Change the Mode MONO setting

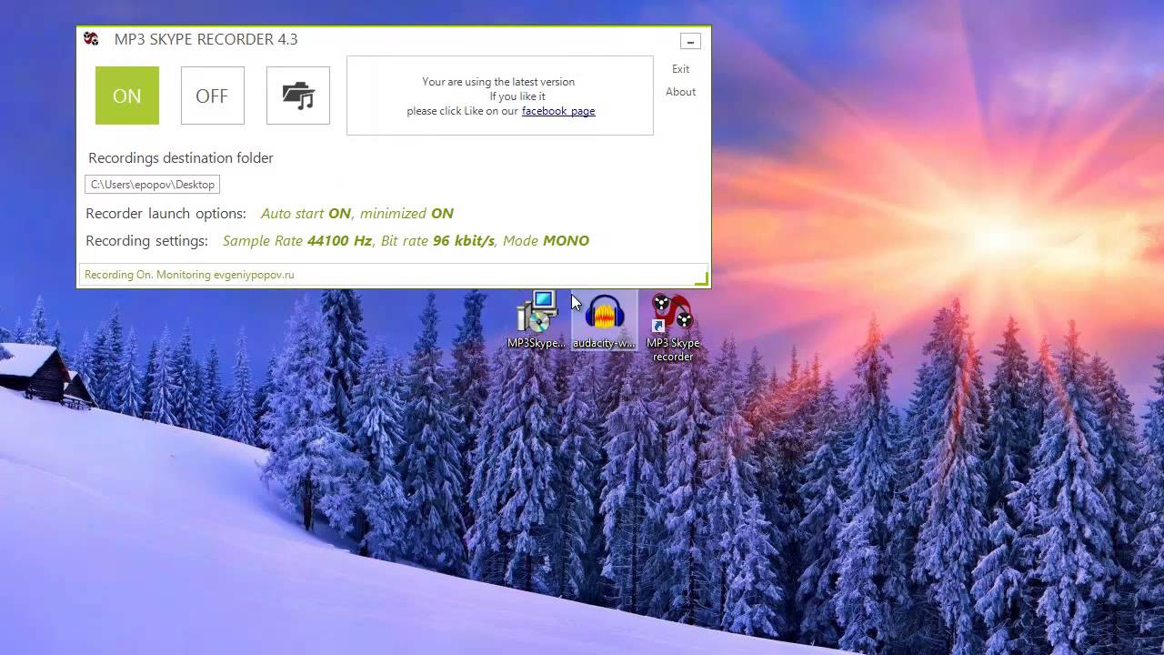click(546, 241)
